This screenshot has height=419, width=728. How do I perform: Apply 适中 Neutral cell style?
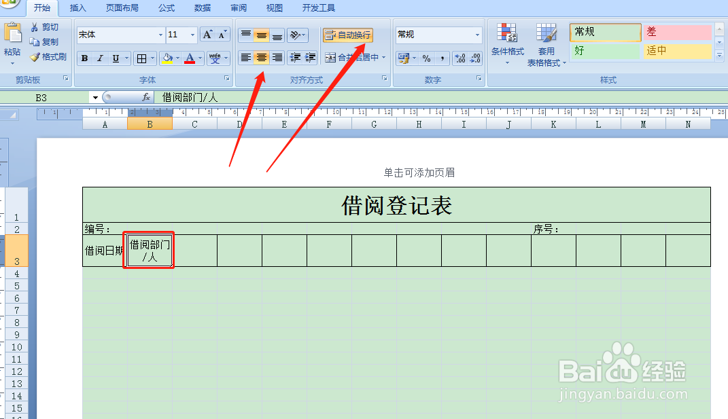(678, 51)
